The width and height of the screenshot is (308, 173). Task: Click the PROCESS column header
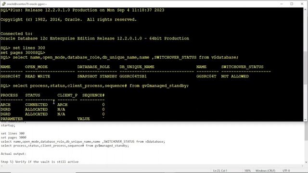(x=9, y=95)
